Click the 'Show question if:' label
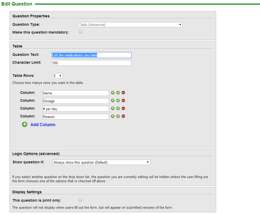Image resolution: width=260 pixels, height=215 pixels. point(28,162)
